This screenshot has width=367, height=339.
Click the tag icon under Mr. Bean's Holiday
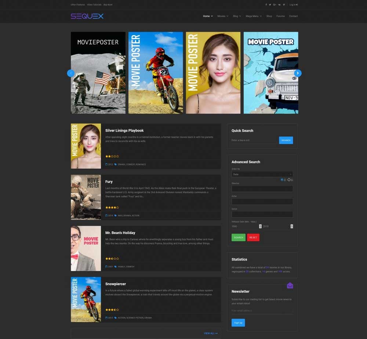[x=115, y=267]
